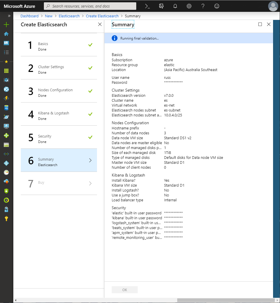The height and width of the screenshot is (303, 280).
Task: Click the Dashboard breadcrumb link
Action: click(x=29, y=16)
